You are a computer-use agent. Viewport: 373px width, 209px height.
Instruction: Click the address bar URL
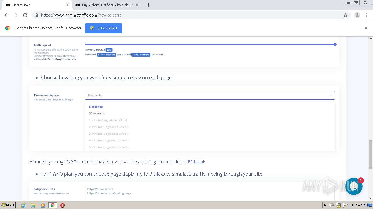(x=81, y=15)
